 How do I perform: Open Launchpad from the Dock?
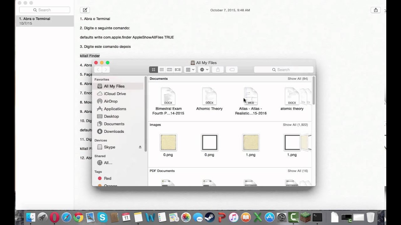click(x=43, y=217)
